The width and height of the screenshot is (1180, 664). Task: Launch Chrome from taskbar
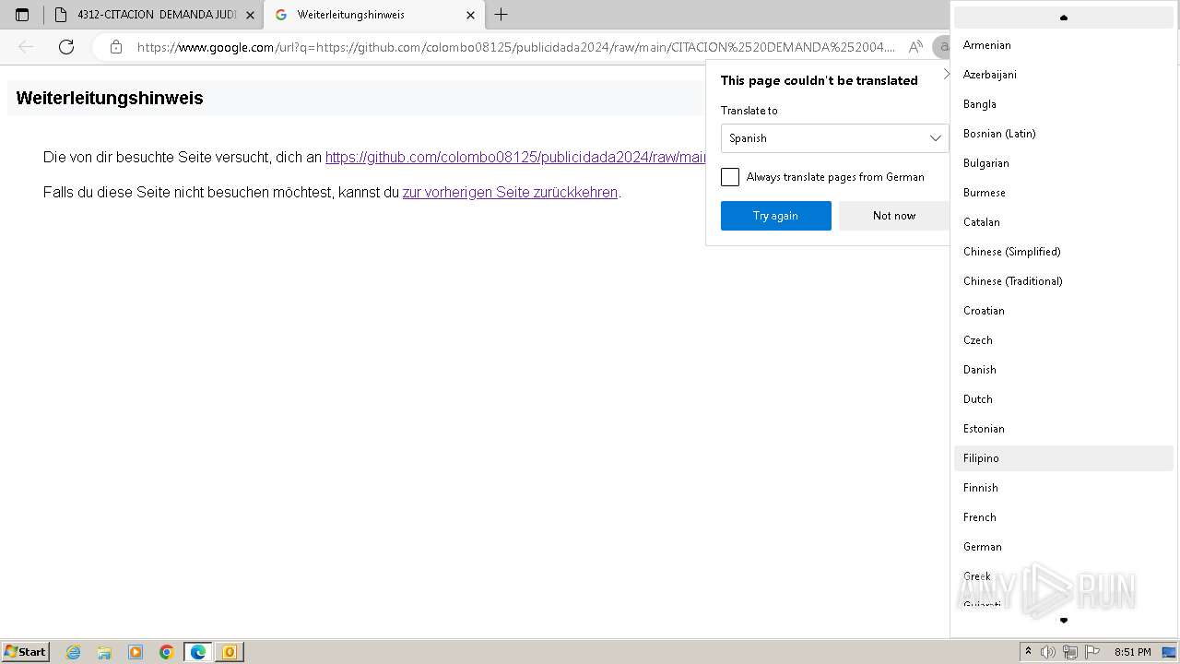click(x=167, y=652)
